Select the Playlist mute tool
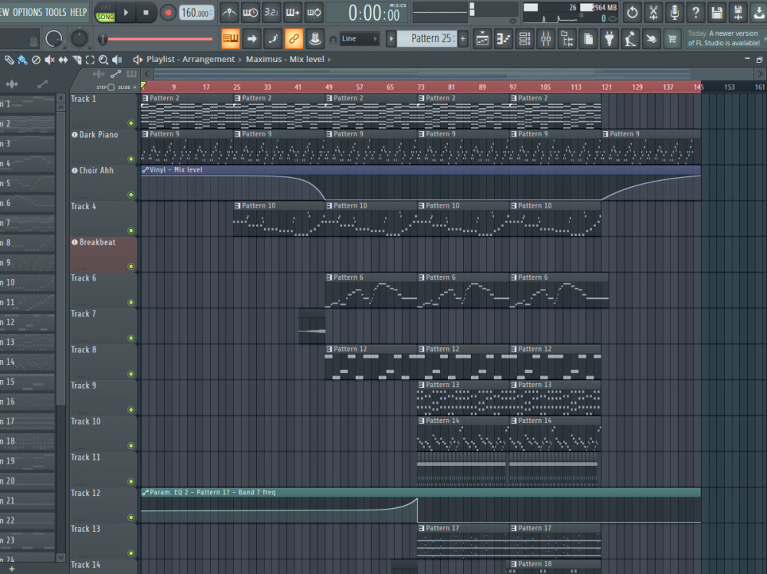 click(x=49, y=60)
